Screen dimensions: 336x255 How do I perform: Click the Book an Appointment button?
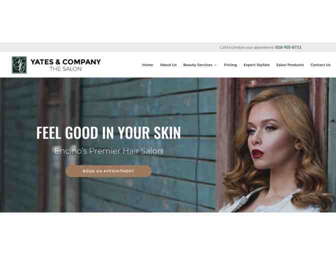point(108,171)
